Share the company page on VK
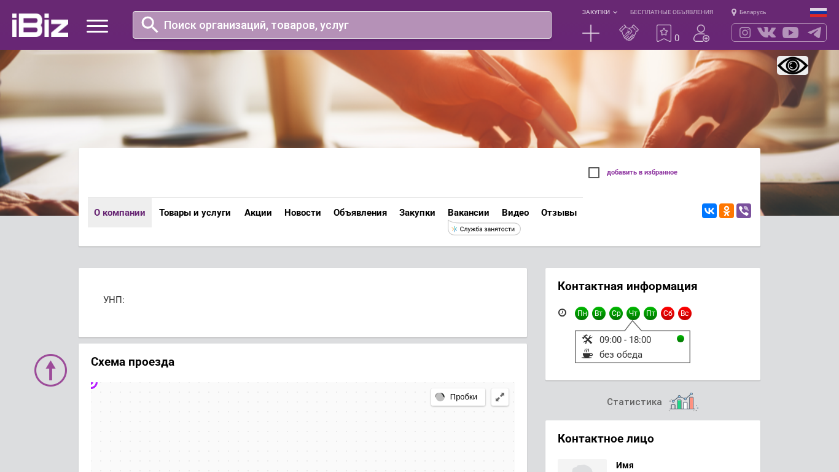Viewport: 839px width, 472px height. coord(709,211)
